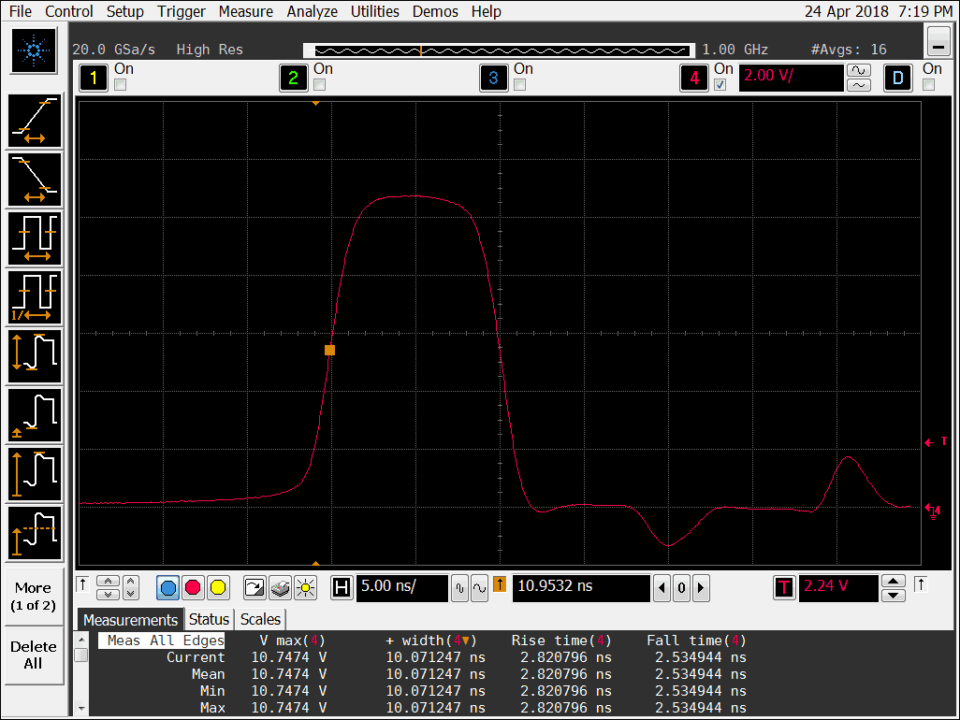Click the channel 2 button
Image resolution: width=960 pixels, height=720 pixels.
tap(293, 78)
